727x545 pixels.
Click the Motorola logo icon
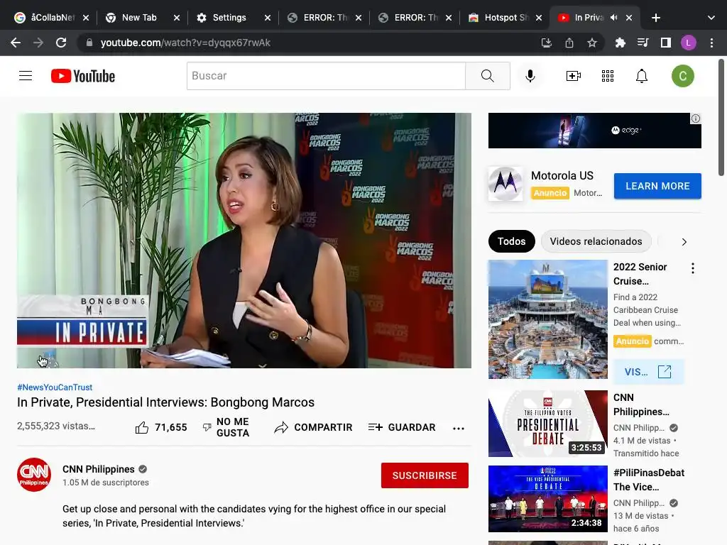[505, 184]
